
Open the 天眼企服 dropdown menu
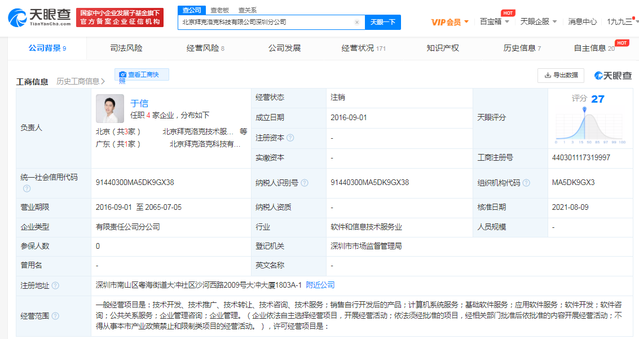click(x=539, y=21)
